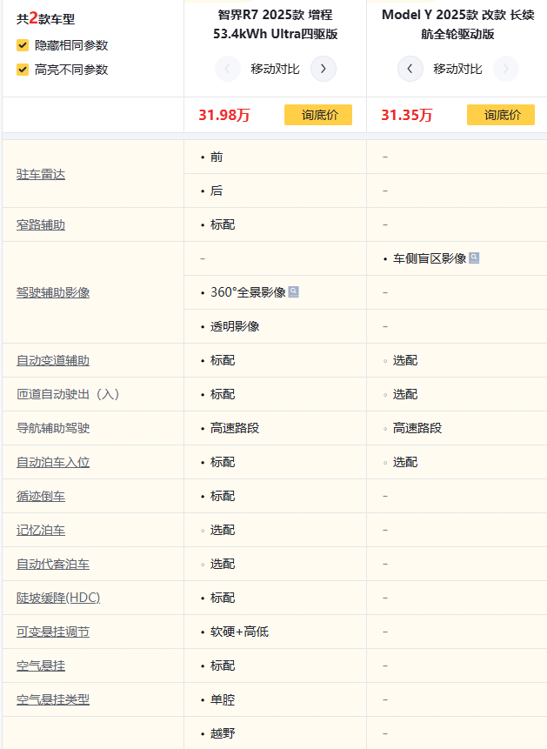Click 前 value in 驻车雷达 row
The image size is (547, 749).
pyautogui.click(x=217, y=157)
